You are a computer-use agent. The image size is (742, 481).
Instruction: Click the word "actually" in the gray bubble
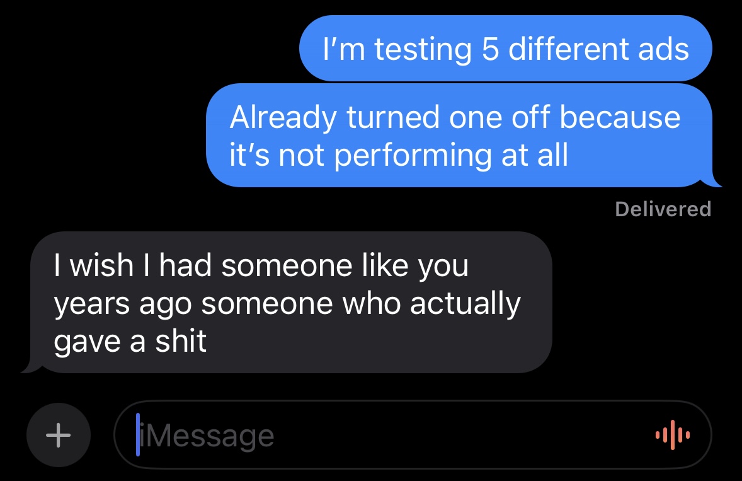465,304
